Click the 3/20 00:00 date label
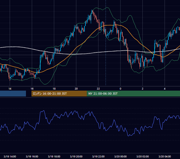Viewport: 180px width, 159px height. pyautogui.click(x=120, y=156)
